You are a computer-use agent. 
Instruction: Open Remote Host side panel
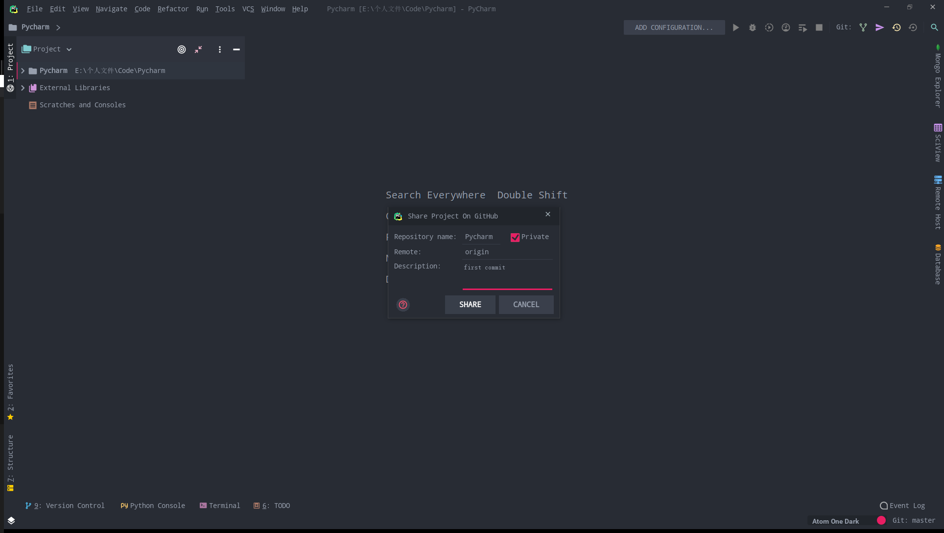pos(938,203)
